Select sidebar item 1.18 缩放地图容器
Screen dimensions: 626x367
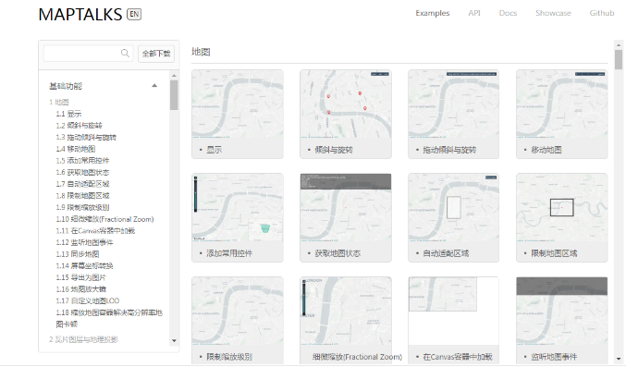(109, 318)
